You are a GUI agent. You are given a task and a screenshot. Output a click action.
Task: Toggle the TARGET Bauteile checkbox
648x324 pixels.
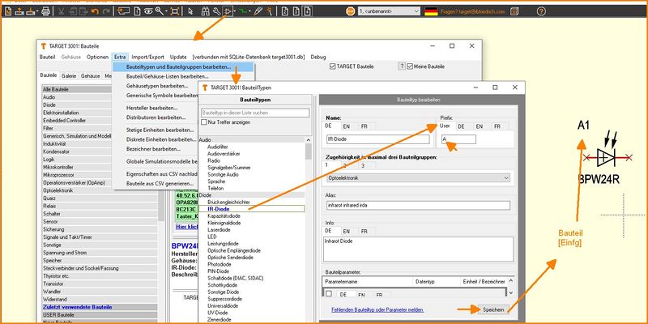coord(333,66)
